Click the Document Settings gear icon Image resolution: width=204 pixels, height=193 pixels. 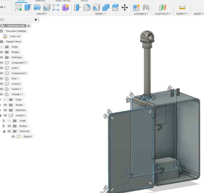(1, 31)
